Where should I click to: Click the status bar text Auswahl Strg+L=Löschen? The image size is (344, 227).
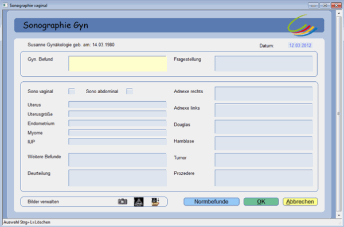(x=27, y=222)
